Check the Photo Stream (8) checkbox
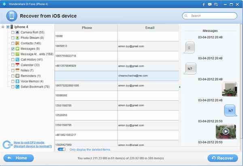Screen dimensions: 243x166 [13, 38]
